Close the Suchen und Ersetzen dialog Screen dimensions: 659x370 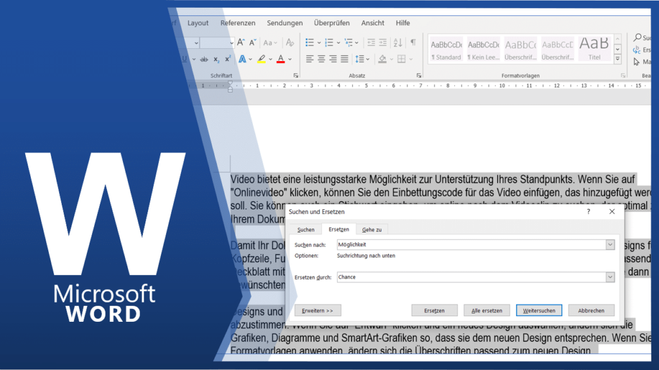pos(612,211)
